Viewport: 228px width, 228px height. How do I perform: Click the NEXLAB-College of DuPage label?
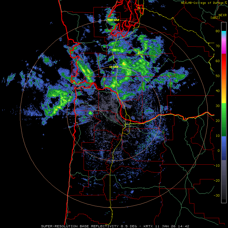pos(203,3)
